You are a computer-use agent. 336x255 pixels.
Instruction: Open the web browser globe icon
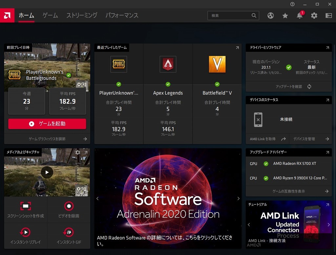point(271,15)
